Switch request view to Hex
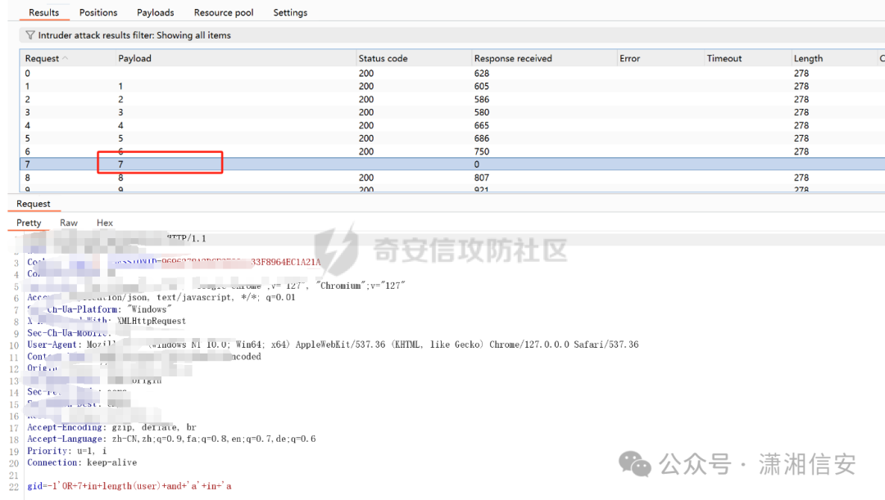The width and height of the screenshot is (885, 500). [104, 223]
